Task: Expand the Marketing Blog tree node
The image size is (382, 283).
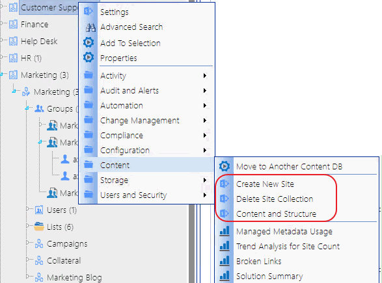Action: click(27, 277)
